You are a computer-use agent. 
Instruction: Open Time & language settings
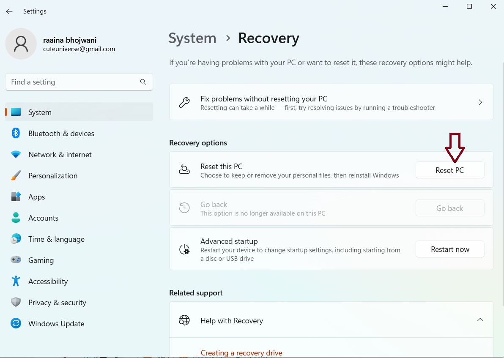coord(56,239)
